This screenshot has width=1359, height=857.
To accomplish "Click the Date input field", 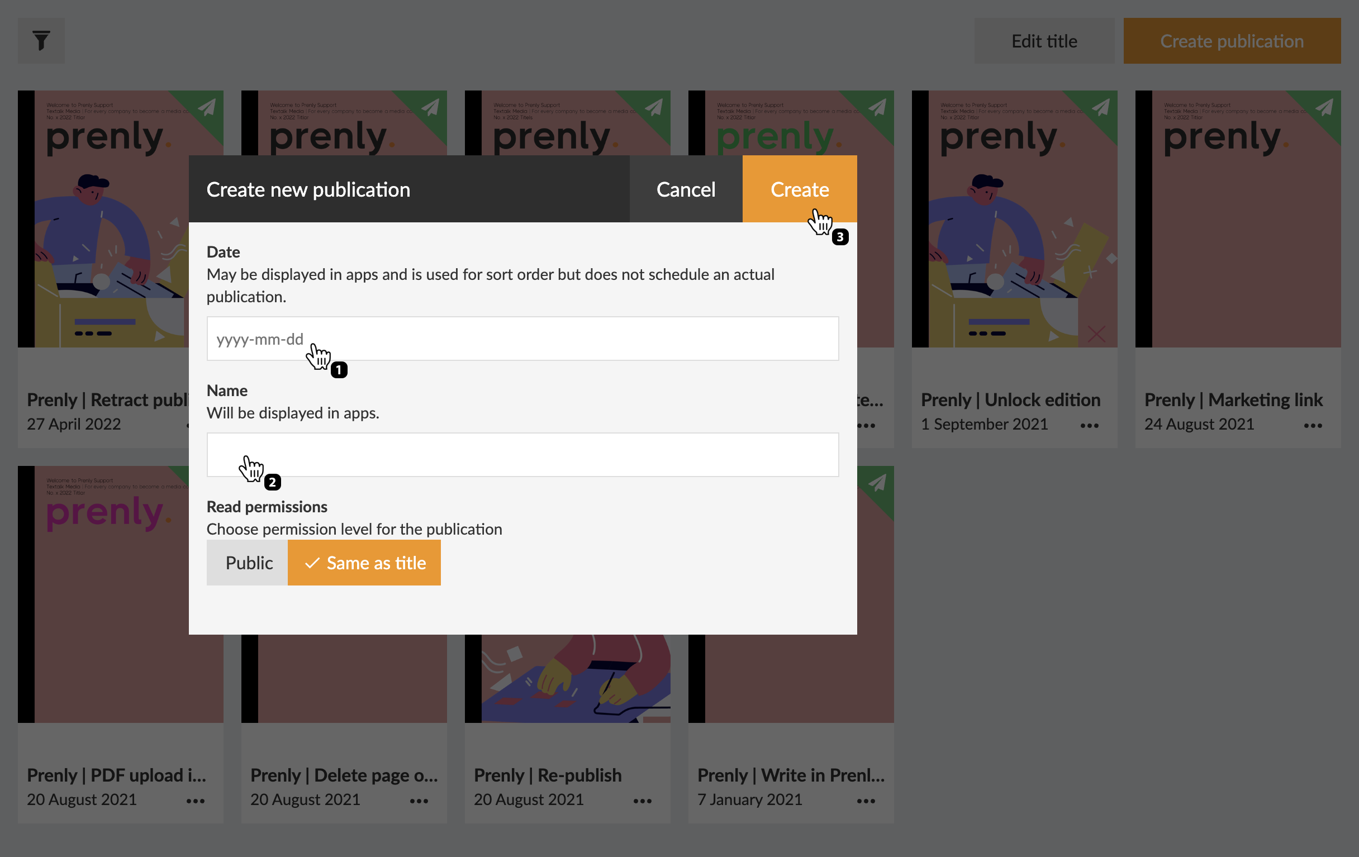I will 522,339.
